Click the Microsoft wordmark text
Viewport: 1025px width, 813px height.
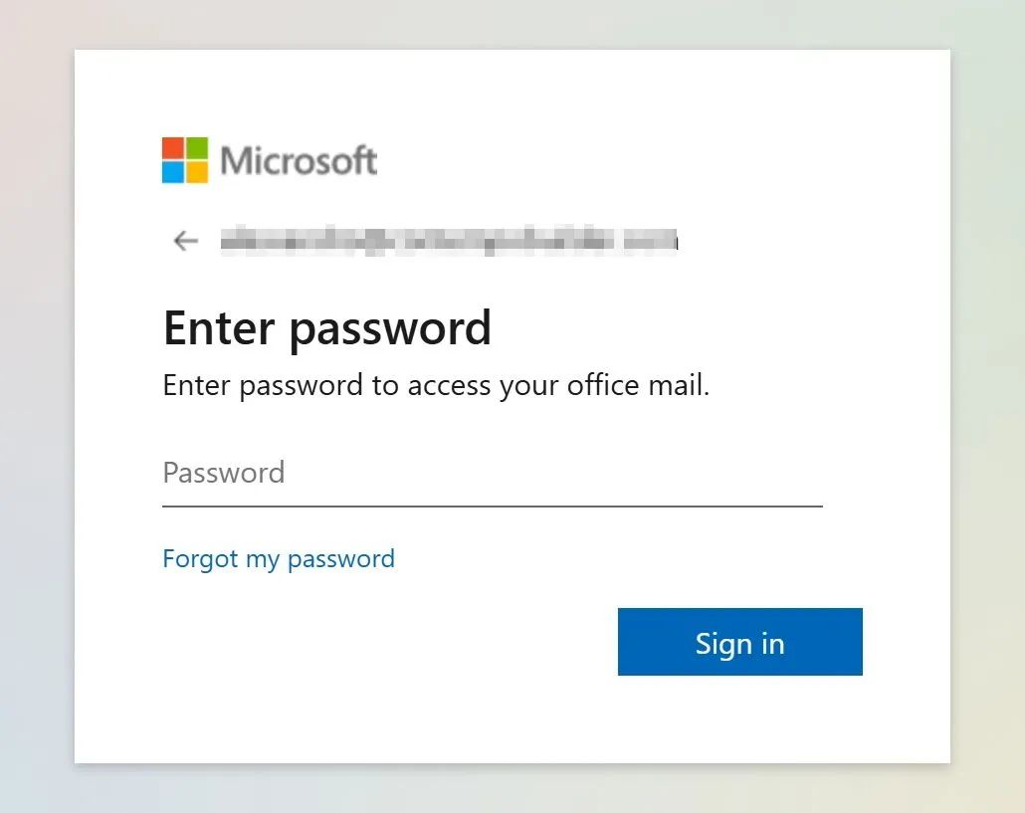(299, 160)
